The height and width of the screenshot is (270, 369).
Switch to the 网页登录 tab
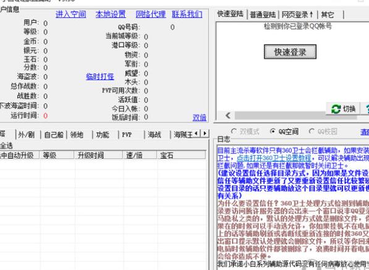(x=298, y=15)
